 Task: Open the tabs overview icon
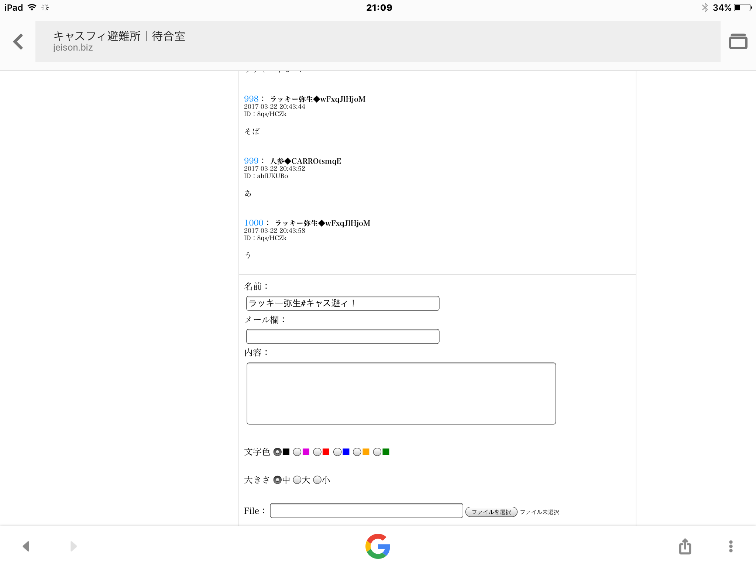738,41
